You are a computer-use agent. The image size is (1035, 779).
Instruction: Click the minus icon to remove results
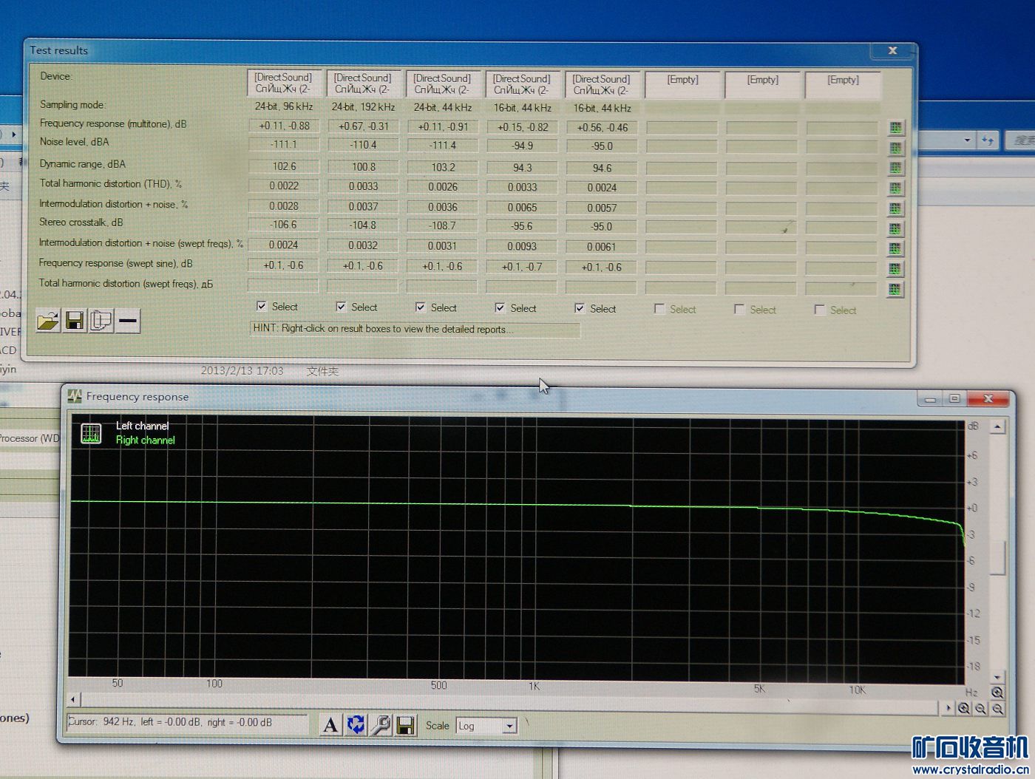click(128, 321)
